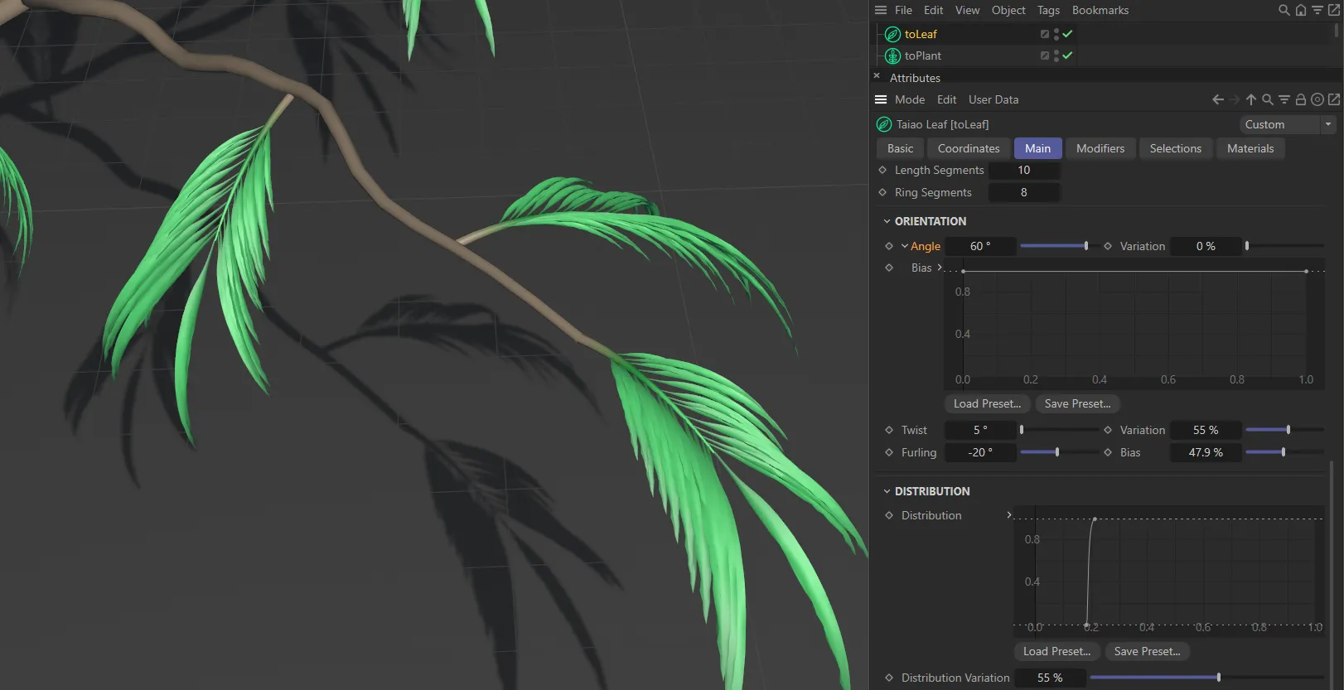Image resolution: width=1344 pixels, height=690 pixels.
Task: Open the Object menu
Action: pos(1008,10)
